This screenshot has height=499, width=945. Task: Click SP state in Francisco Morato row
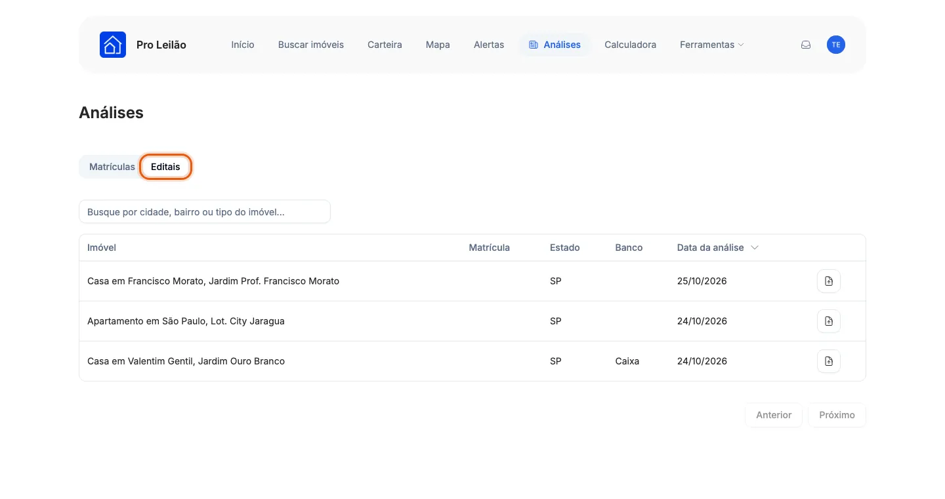click(x=556, y=281)
